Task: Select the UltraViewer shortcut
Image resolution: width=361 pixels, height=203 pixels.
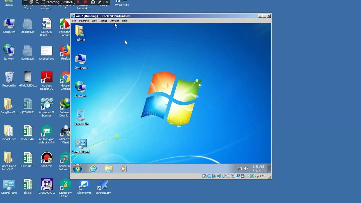Action: pos(84,186)
